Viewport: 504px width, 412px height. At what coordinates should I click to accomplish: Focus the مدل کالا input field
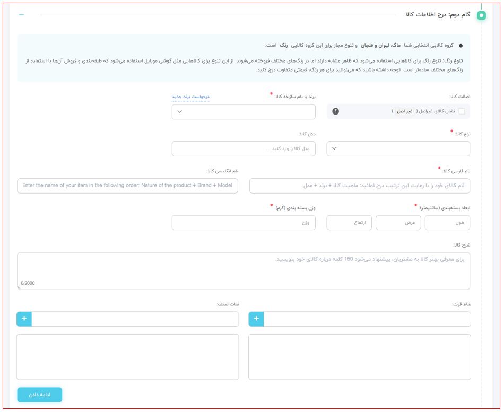pos(244,149)
